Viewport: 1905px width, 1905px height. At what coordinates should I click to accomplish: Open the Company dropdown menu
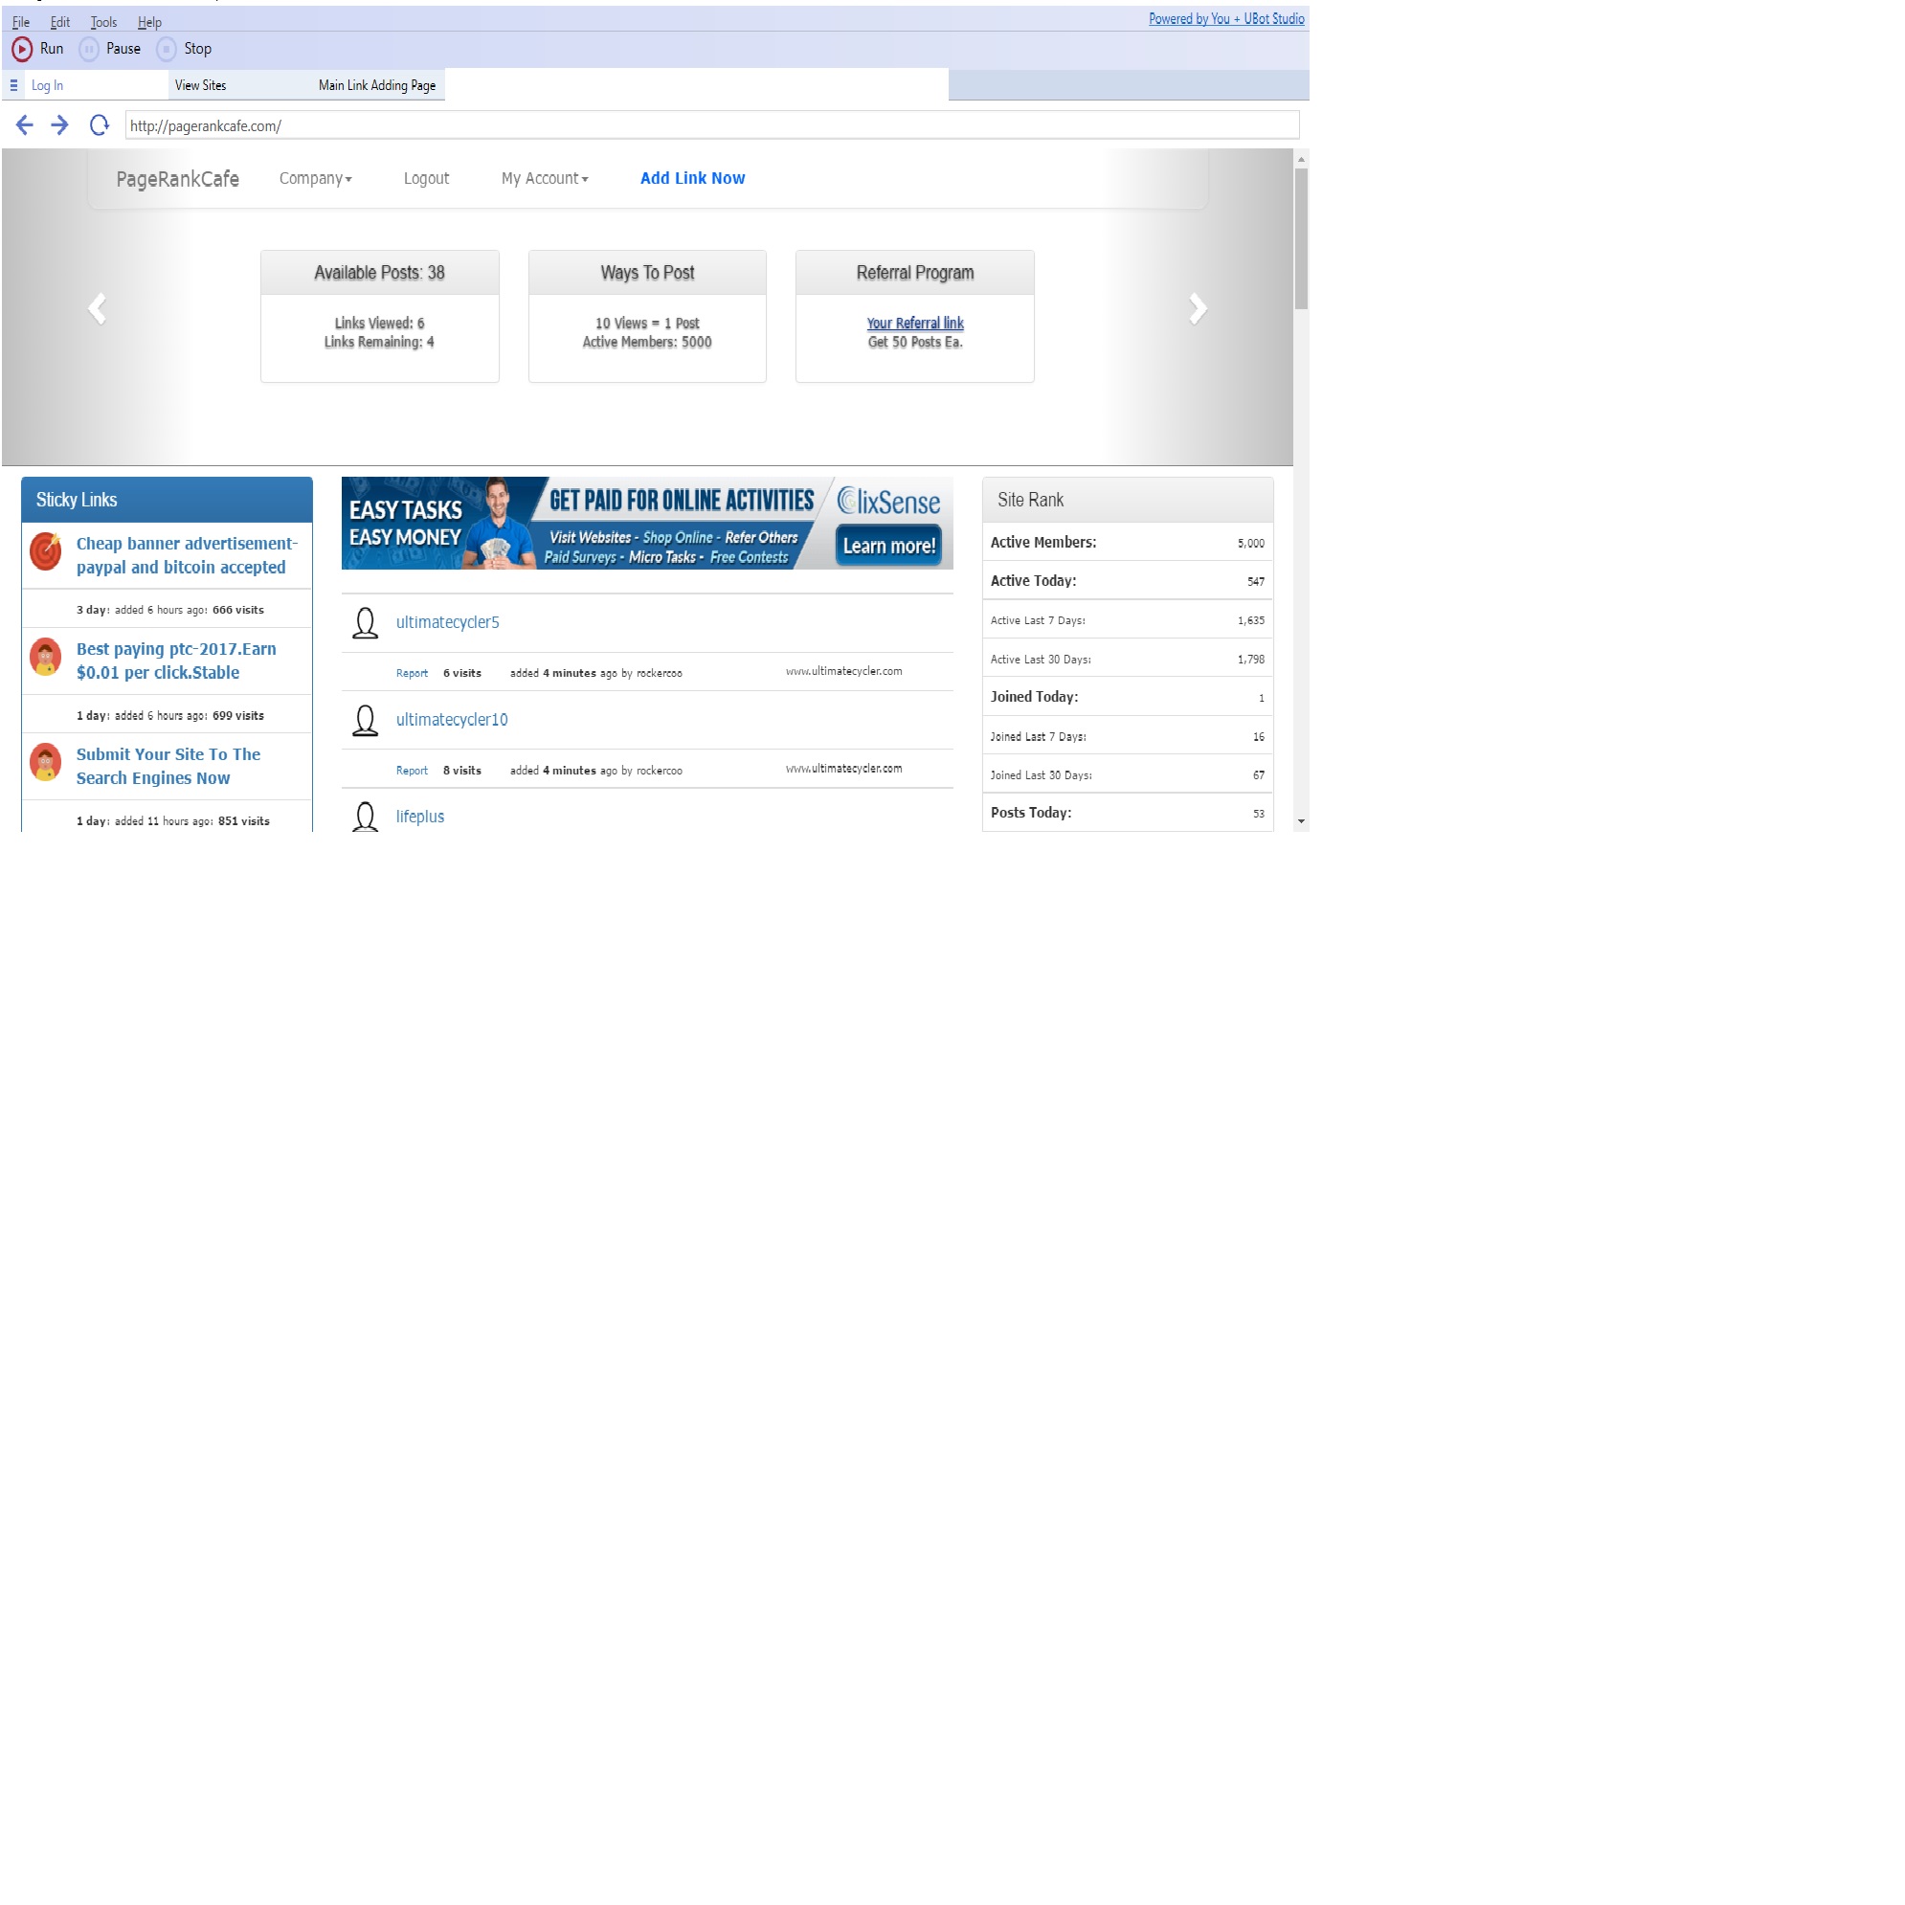tap(316, 178)
